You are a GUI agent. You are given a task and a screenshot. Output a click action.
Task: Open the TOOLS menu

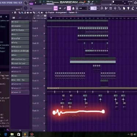pos(16,3)
